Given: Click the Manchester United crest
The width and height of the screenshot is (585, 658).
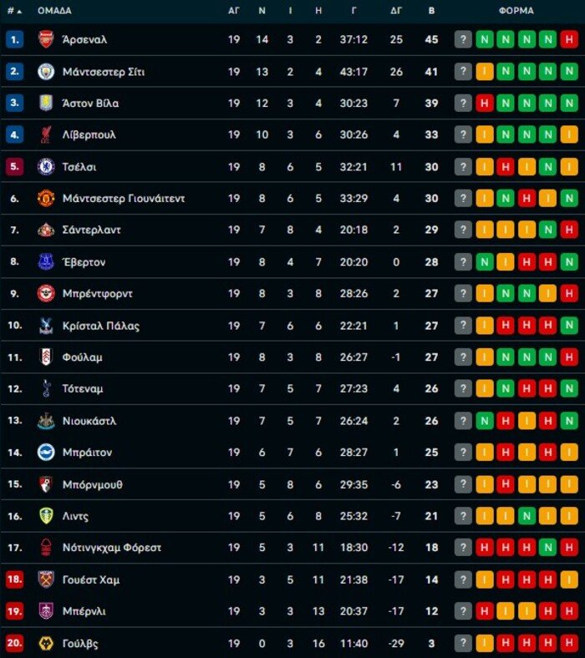Looking at the screenshot, I should click(x=46, y=199).
